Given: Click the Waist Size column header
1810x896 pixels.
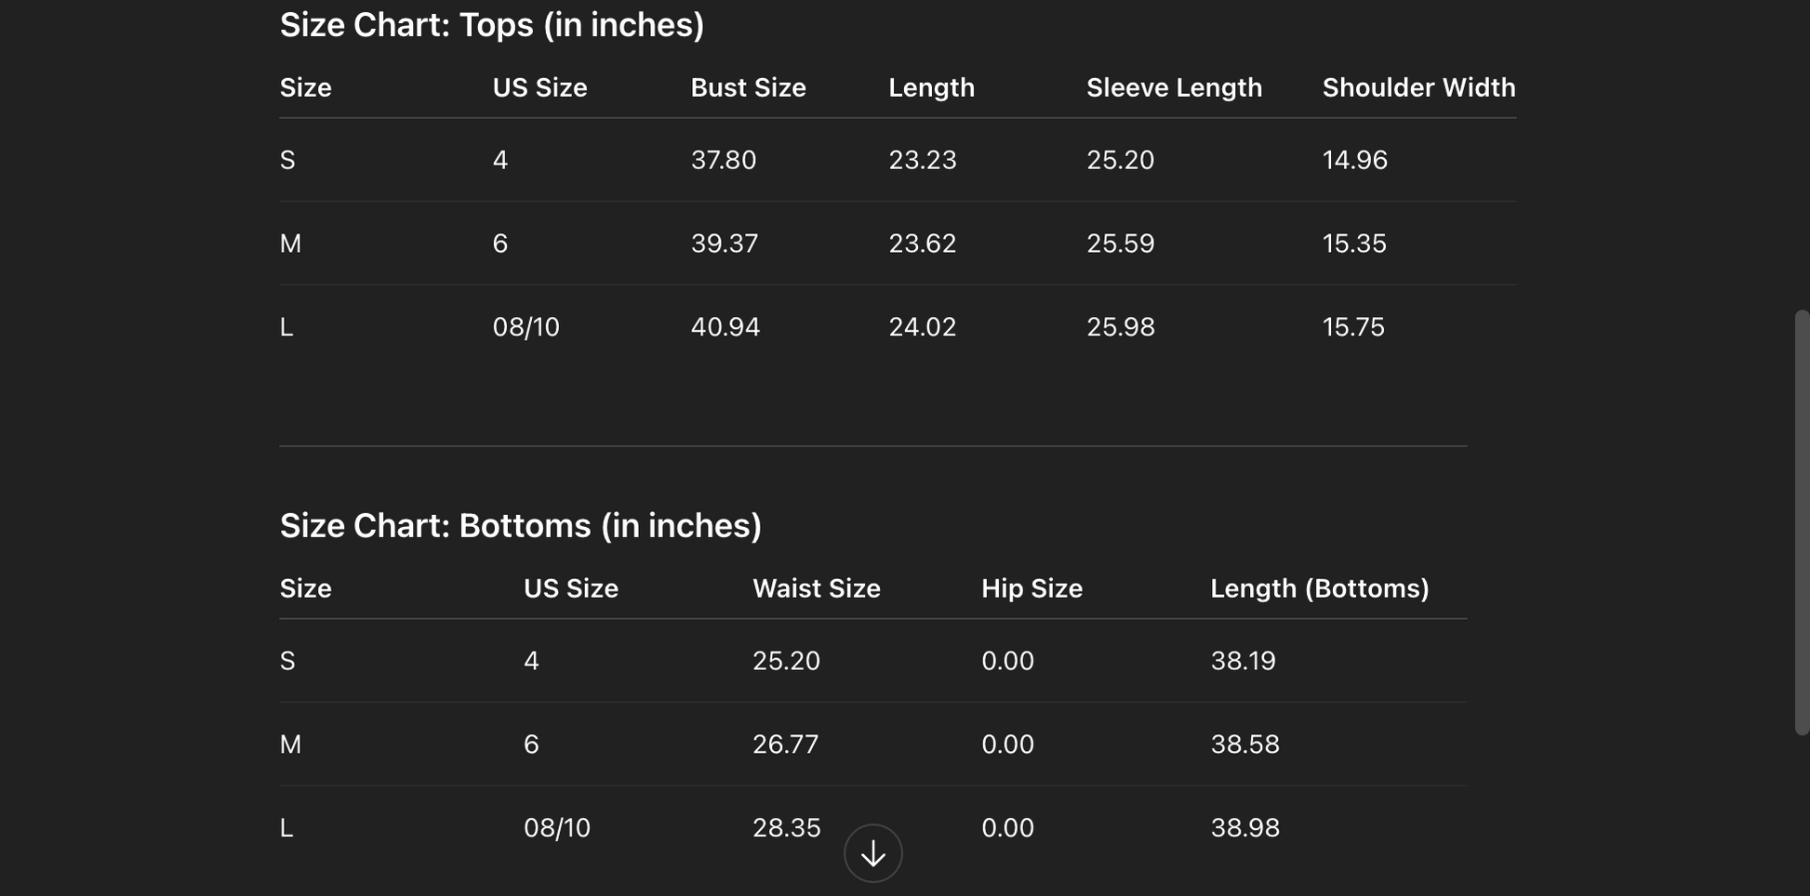Looking at the screenshot, I should [x=816, y=588].
